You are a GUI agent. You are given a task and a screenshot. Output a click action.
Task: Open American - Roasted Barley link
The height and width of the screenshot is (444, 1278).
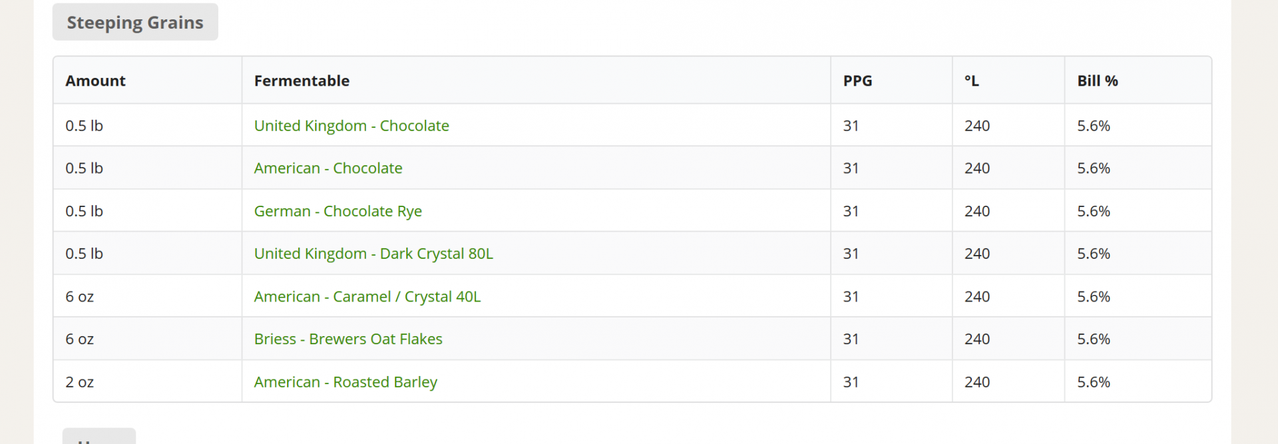click(345, 382)
